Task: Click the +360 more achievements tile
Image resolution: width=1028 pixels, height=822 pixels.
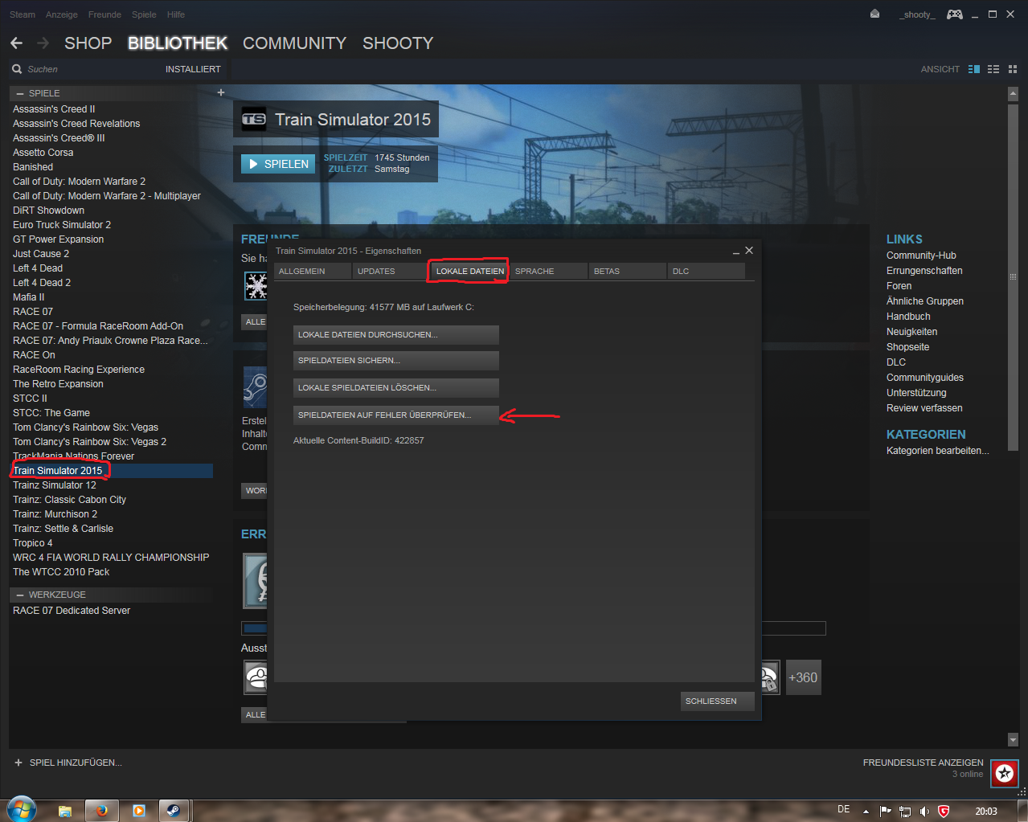Action: tap(803, 677)
